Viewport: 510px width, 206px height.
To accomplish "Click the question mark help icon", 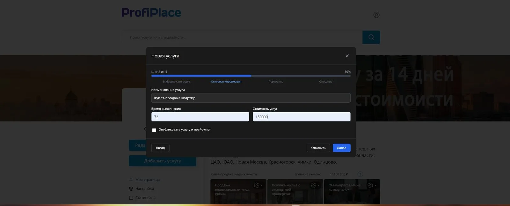I will (x=360, y=174).
